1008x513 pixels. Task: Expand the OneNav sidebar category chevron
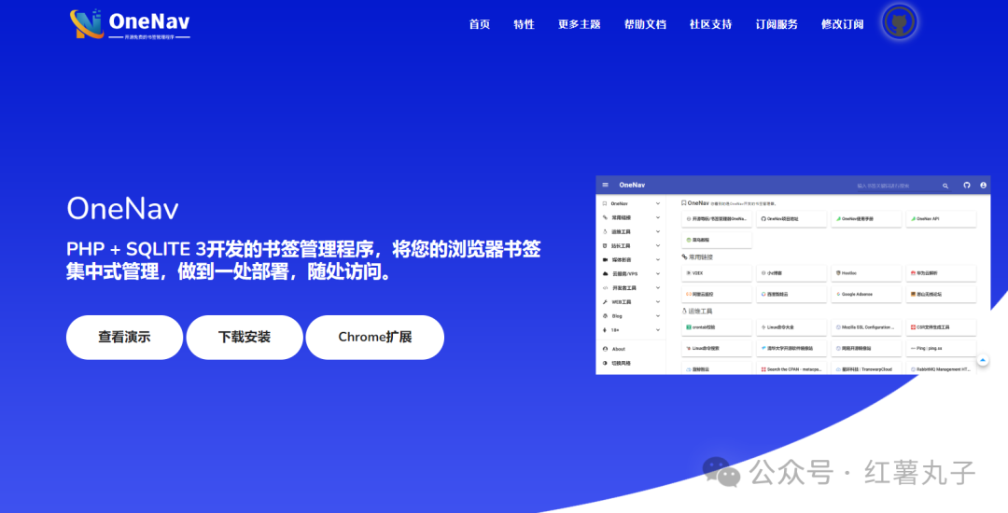[658, 203]
